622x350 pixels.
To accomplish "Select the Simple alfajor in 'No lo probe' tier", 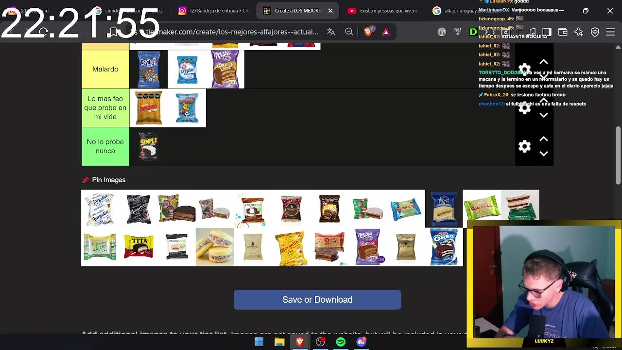I will point(149,146).
